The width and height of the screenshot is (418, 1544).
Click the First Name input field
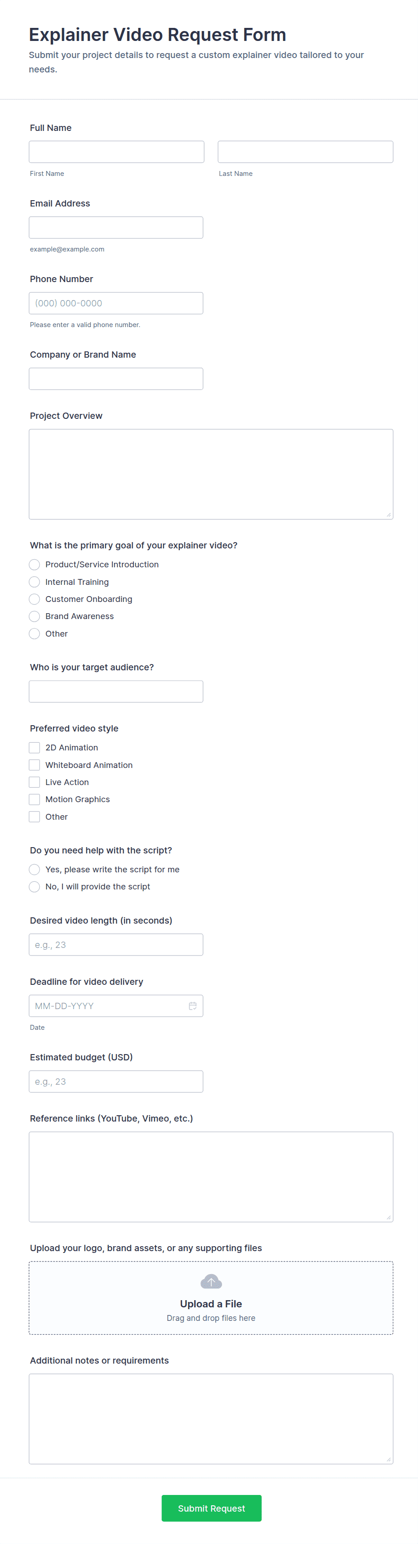tap(116, 152)
